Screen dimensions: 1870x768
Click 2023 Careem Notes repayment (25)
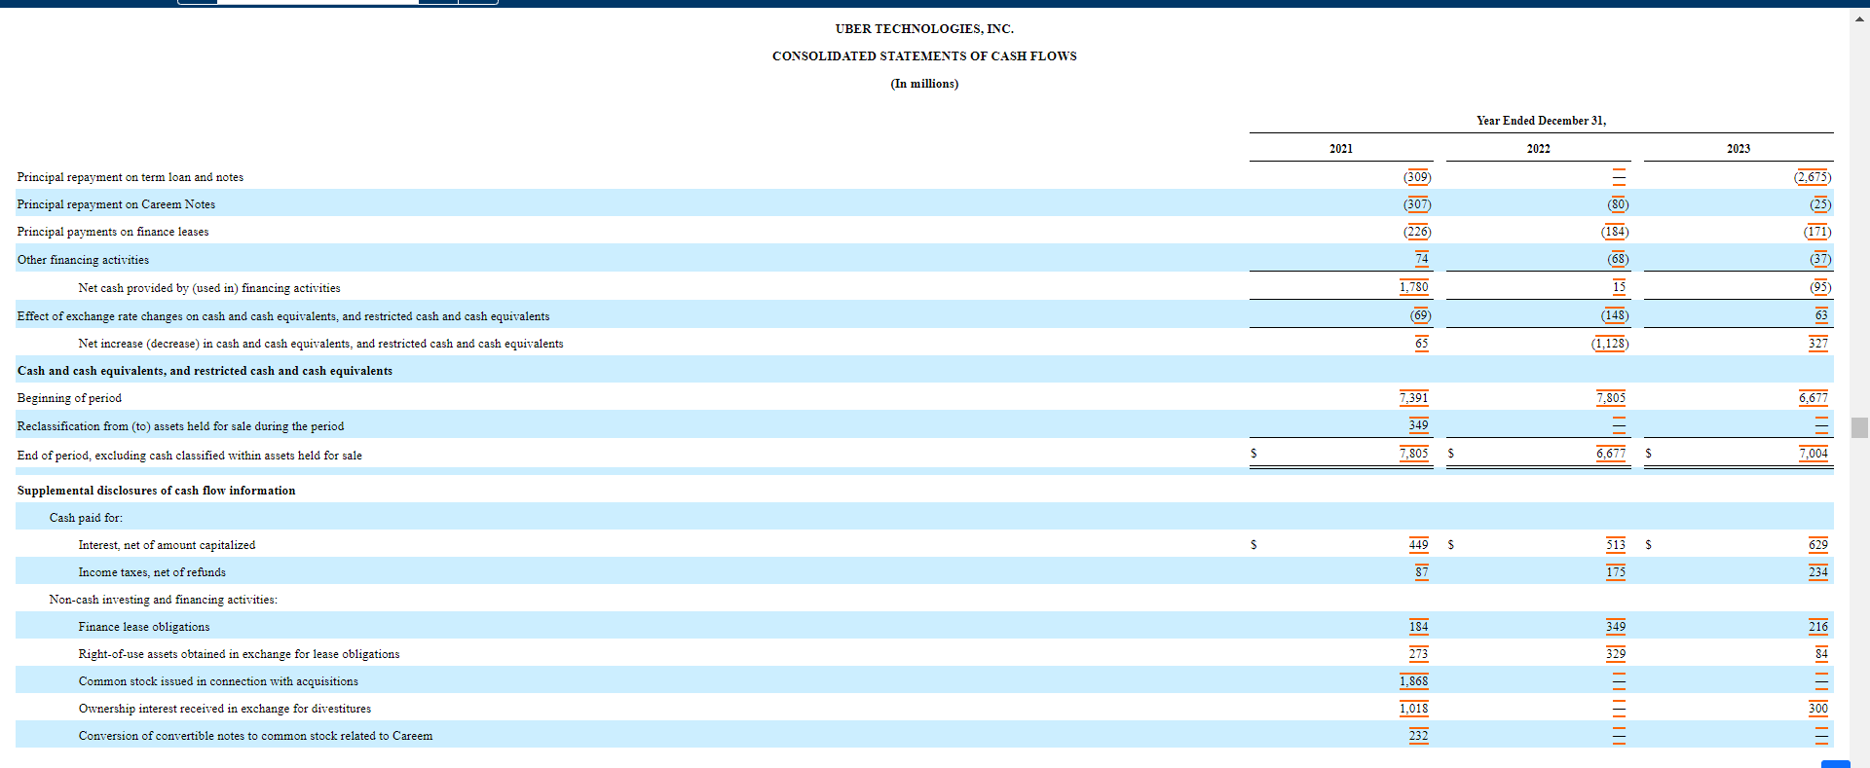pyautogui.click(x=1820, y=204)
